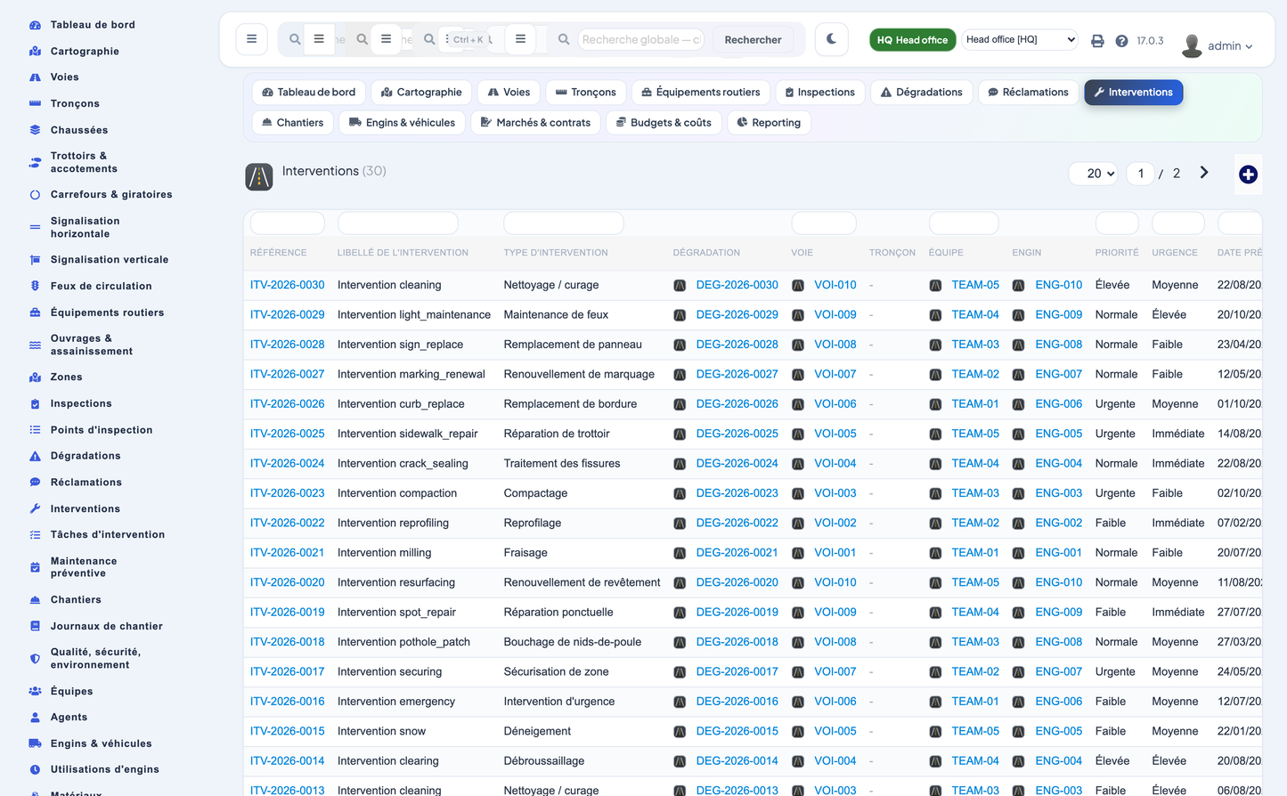Image resolution: width=1287 pixels, height=796 pixels.
Task: Open the help question mark icon
Action: (x=1121, y=41)
